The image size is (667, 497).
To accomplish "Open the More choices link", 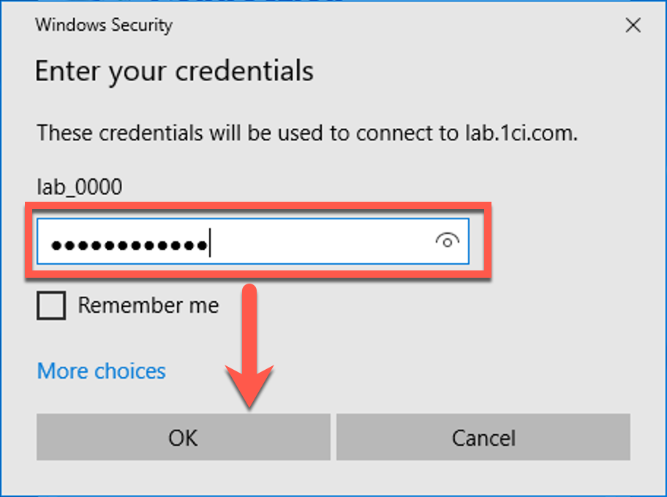I will (102, 371).
